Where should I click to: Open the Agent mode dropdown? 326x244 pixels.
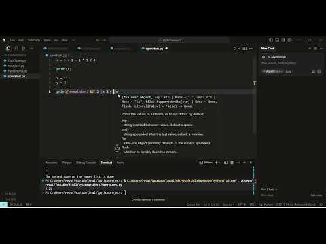272,72
